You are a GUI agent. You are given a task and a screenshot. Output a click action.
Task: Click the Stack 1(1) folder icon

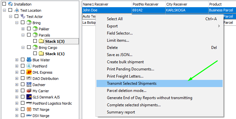(41, 53)
